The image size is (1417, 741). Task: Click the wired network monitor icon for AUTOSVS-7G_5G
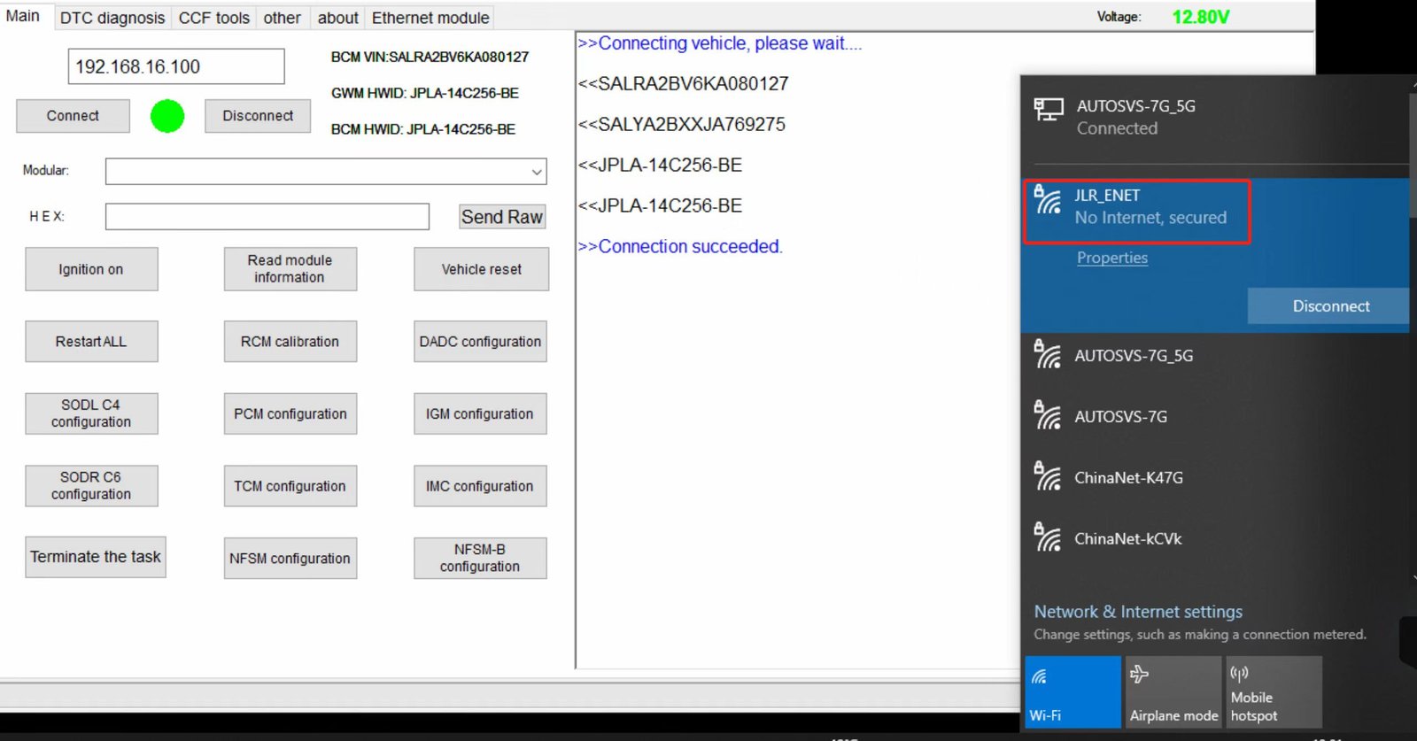coord(1049,110)
